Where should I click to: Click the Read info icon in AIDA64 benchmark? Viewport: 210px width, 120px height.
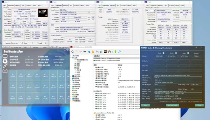point(163,53)
